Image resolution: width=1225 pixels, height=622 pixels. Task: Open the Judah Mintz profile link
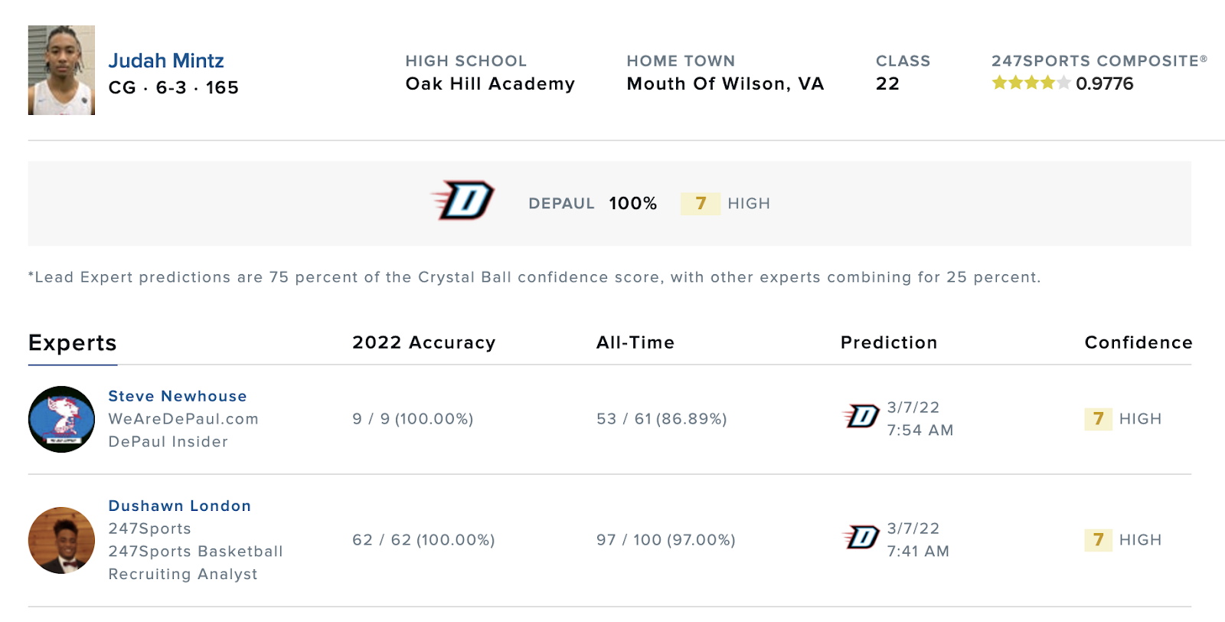tap(166, 61)
